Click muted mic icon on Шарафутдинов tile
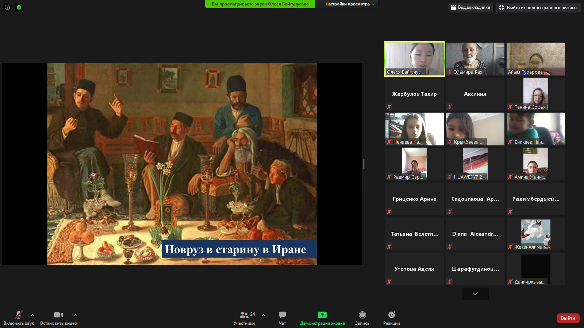Image resolution: width=584 pixels, height=328 pixels. pyautogui.click(x=450, y=282)
